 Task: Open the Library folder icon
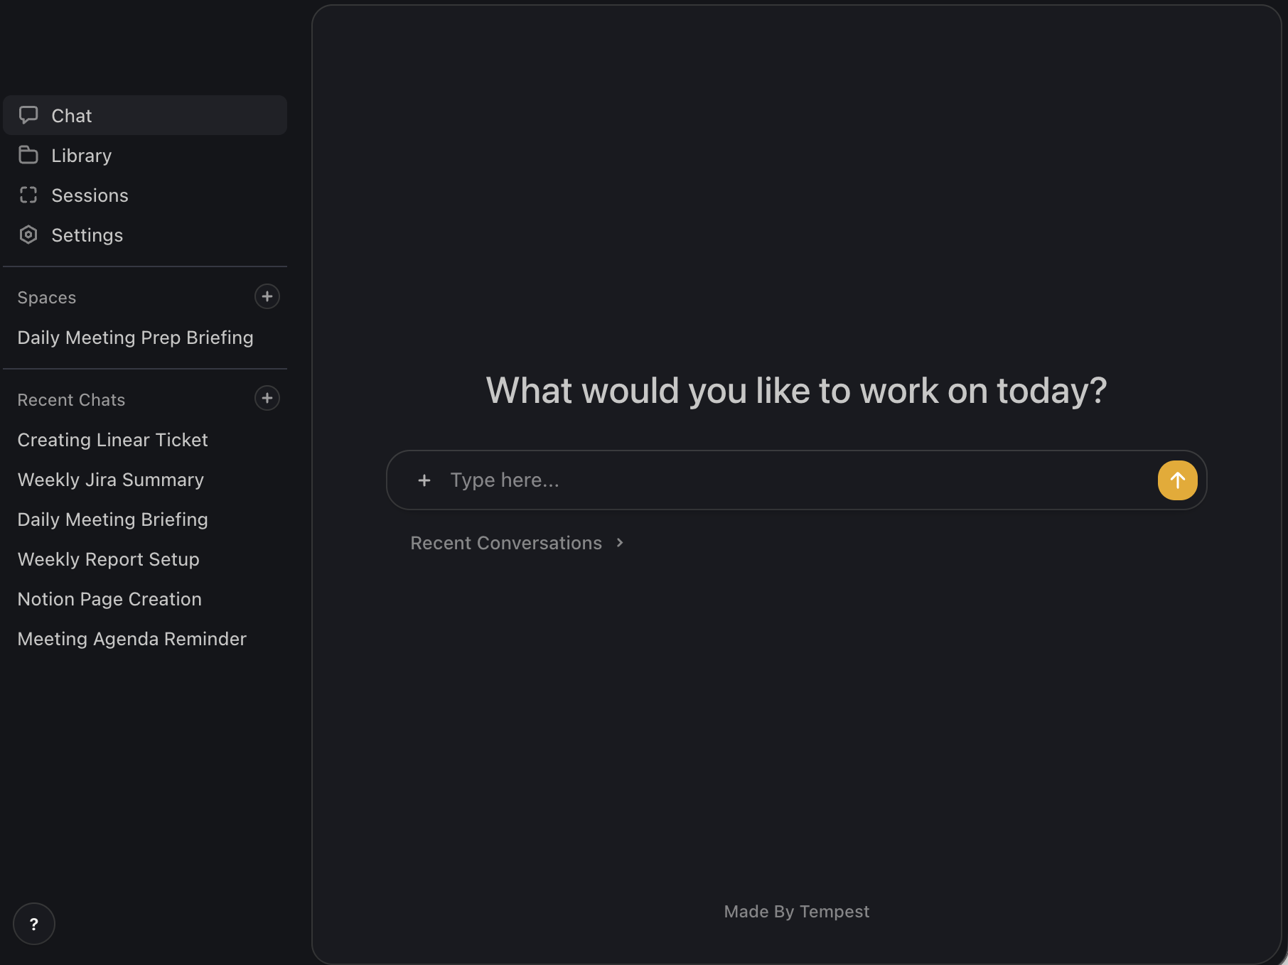(x=28, y=155)
